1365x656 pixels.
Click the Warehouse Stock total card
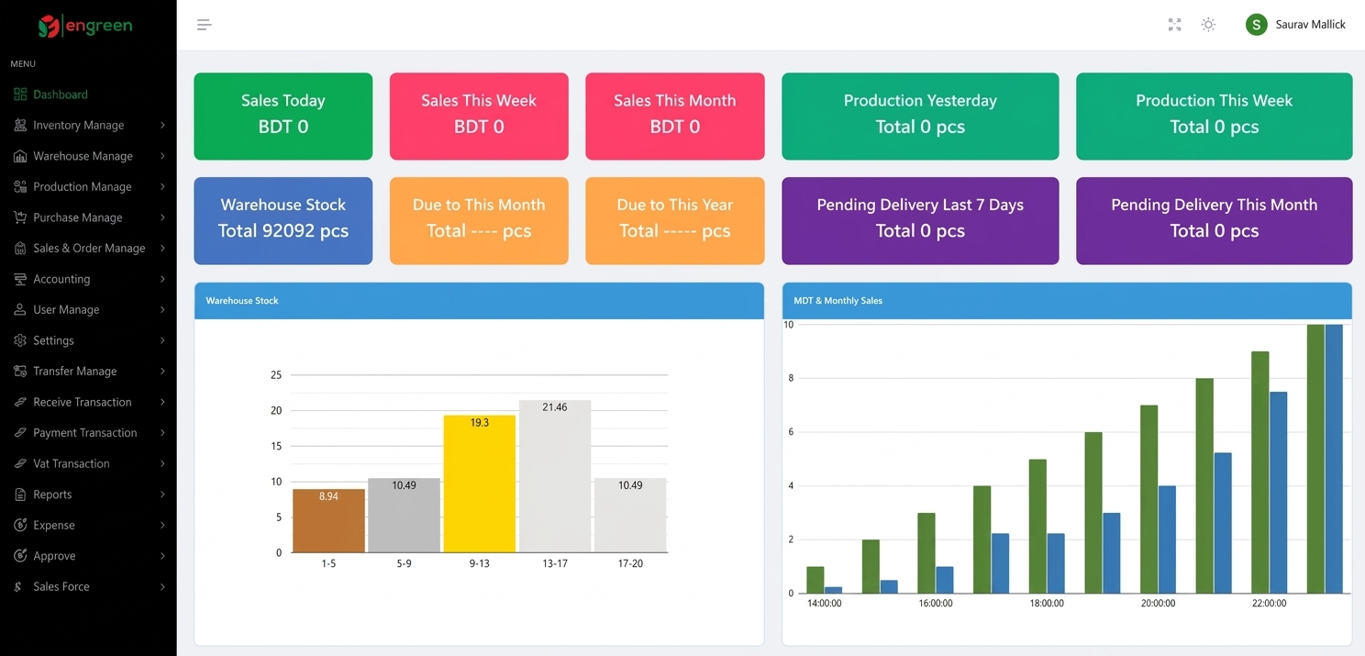click(283, 221)
